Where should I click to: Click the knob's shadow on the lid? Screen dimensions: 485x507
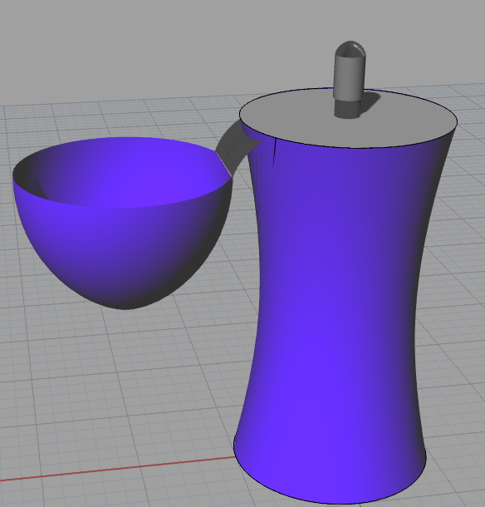pyautogui.click(x=370, y=102)
